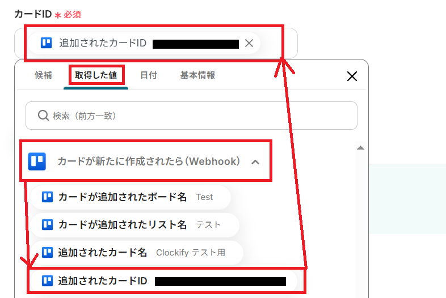This screenshot has width=446, height=298.
Task: Click the Trello icon next to カードが追加されたボード名
Action: click(47, 197)
